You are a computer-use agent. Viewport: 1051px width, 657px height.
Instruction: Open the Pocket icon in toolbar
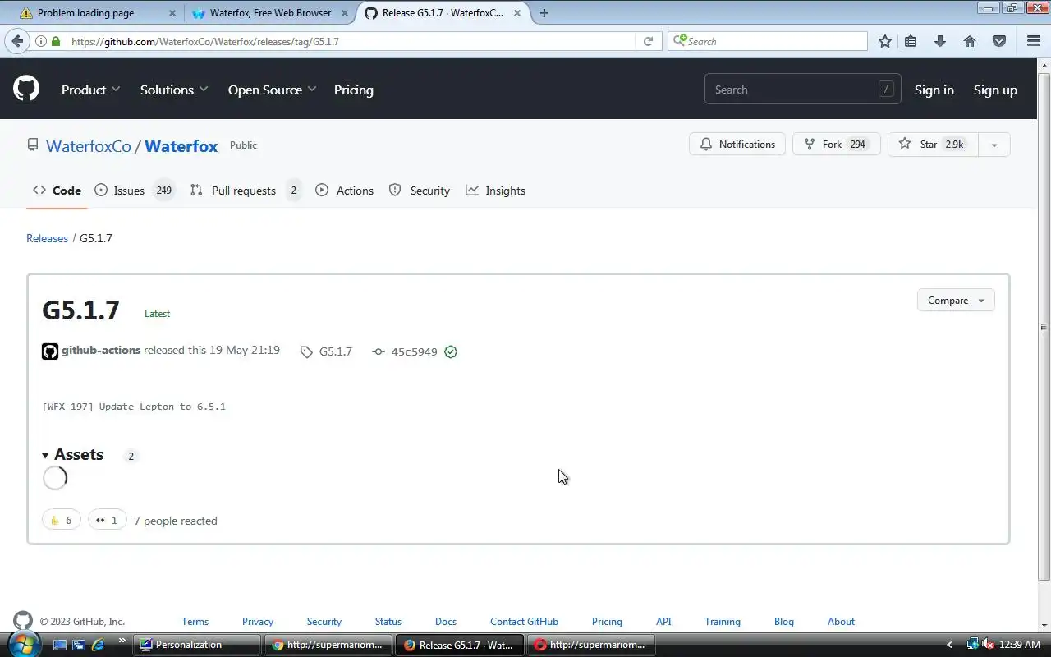click(x=999, y=41)
